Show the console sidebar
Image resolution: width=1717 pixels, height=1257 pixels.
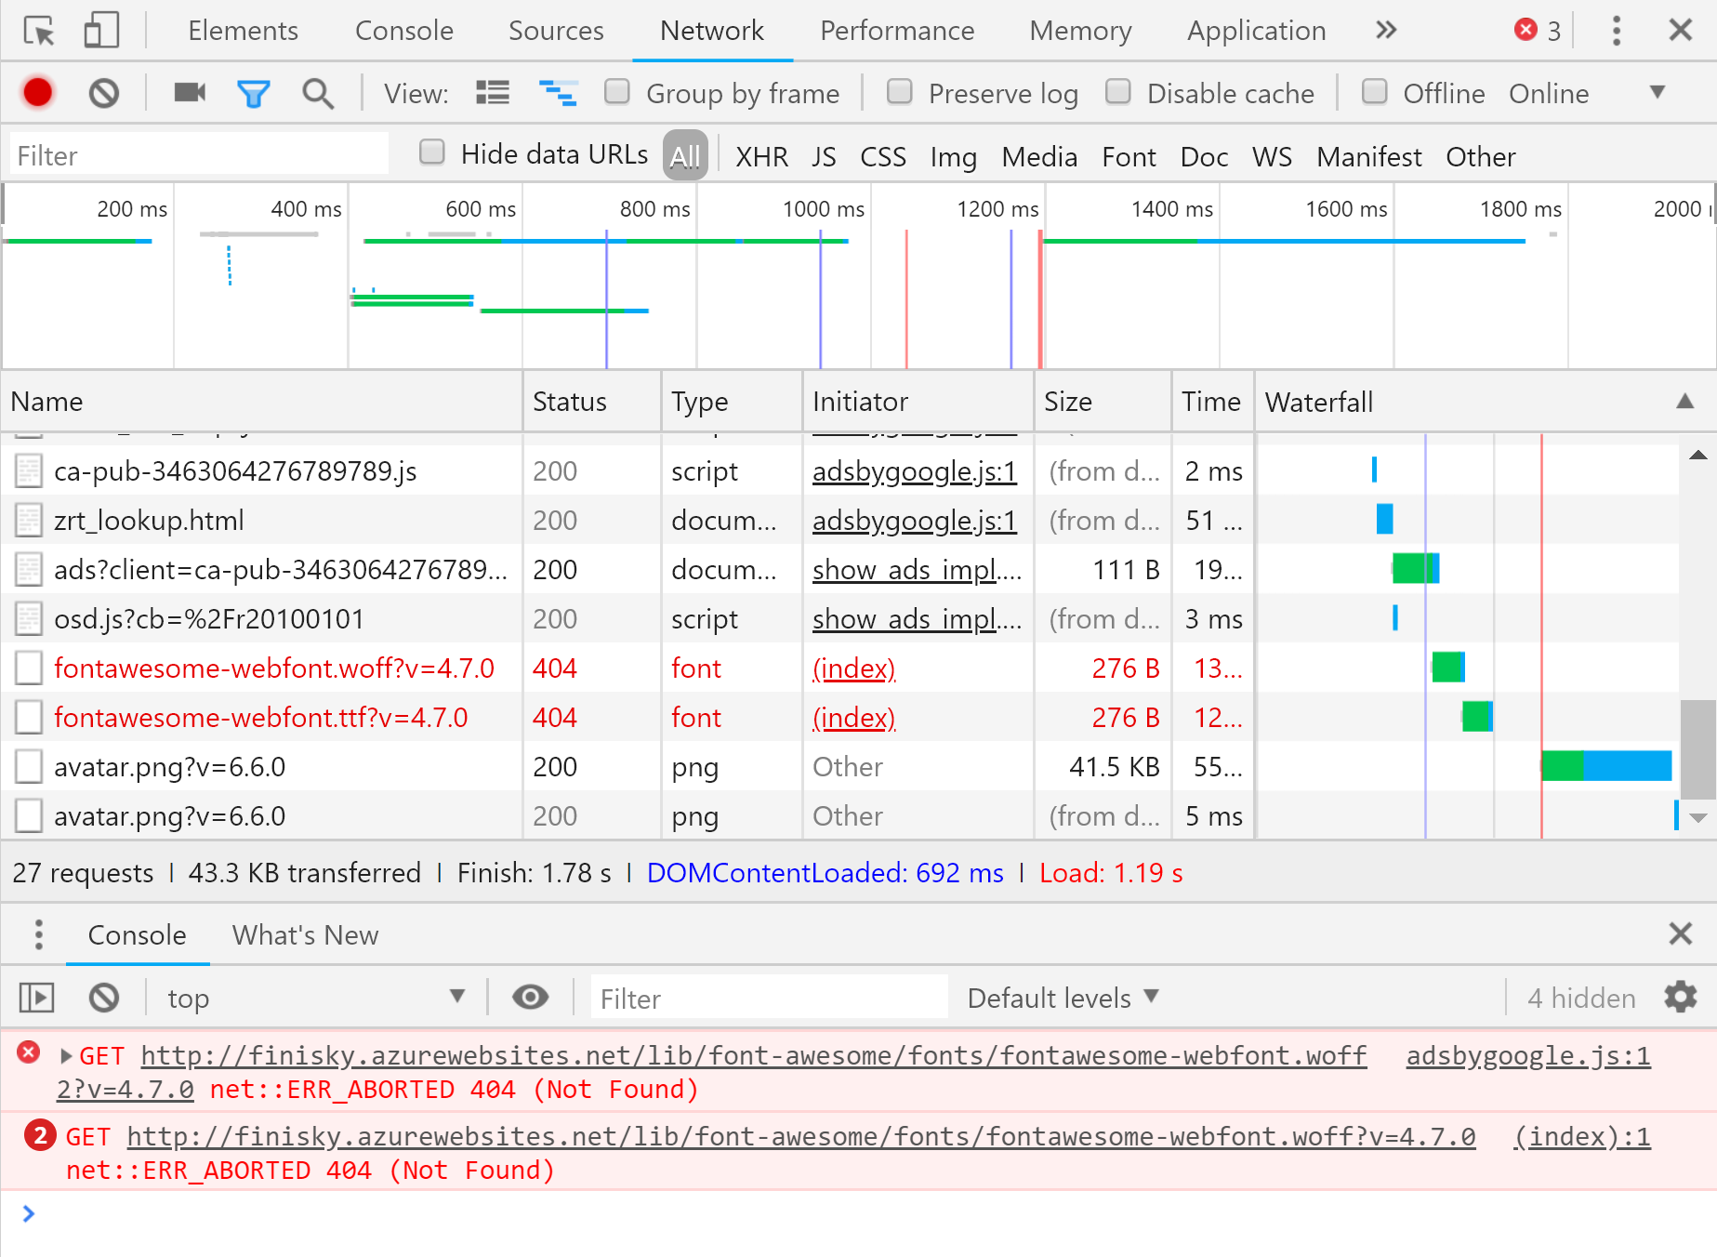37,998
